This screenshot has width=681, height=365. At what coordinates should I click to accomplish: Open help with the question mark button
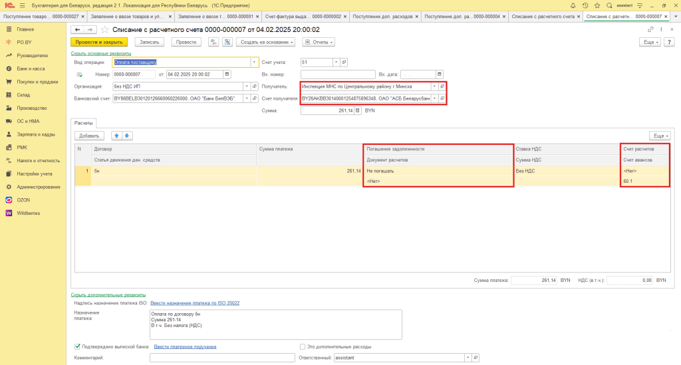click(x=669, y=42)
